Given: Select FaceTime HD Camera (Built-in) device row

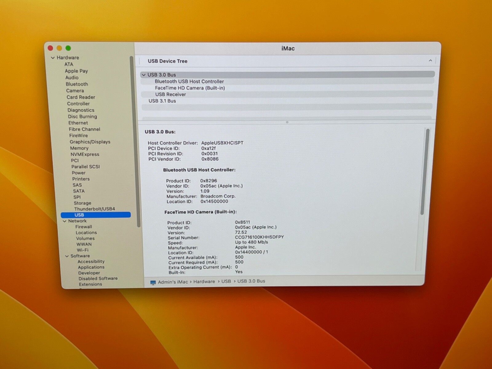Looking at the screenshot, I should [x=287, y=88].
